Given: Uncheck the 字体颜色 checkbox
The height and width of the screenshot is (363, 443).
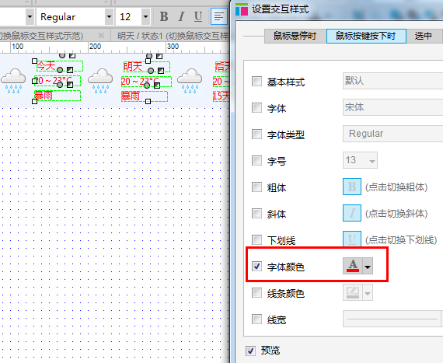Looking at the screenshot, I should (x=256, y=266).
